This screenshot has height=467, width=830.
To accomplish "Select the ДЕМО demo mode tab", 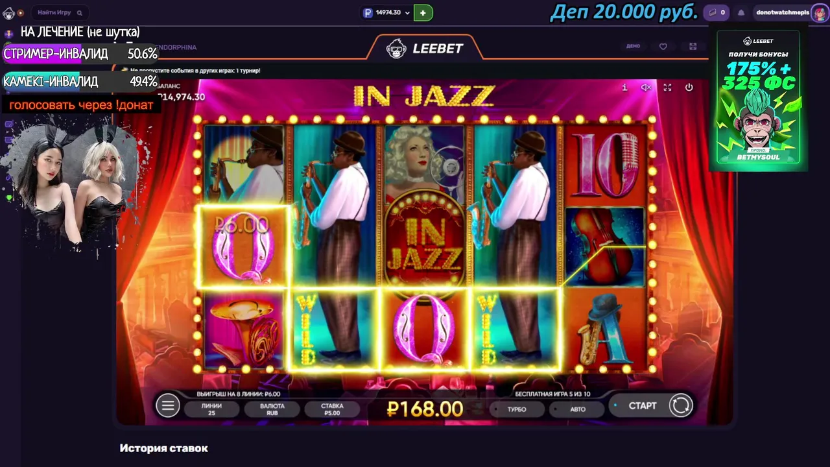I will [633, 47].
